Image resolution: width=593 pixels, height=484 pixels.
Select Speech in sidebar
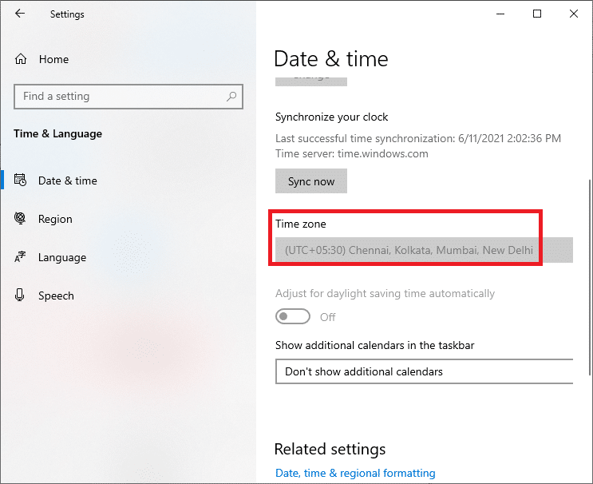[56, 296]
